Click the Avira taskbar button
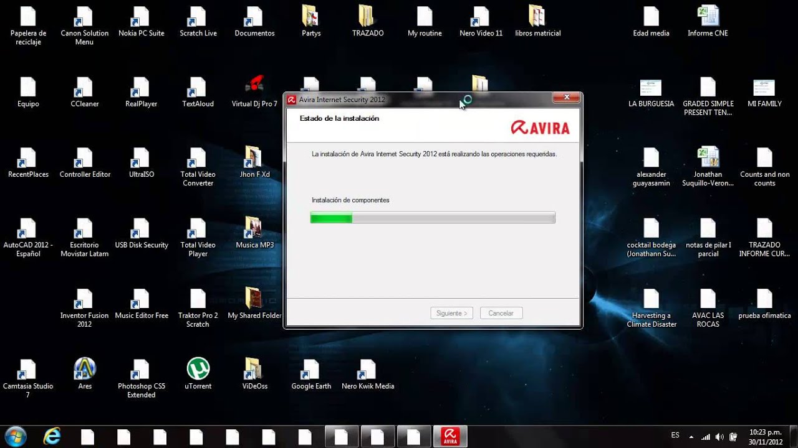Screen dimensions: 798x448 [x=450, y=436]
